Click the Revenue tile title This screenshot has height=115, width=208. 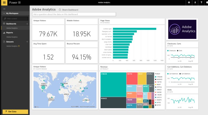point(104,67)
